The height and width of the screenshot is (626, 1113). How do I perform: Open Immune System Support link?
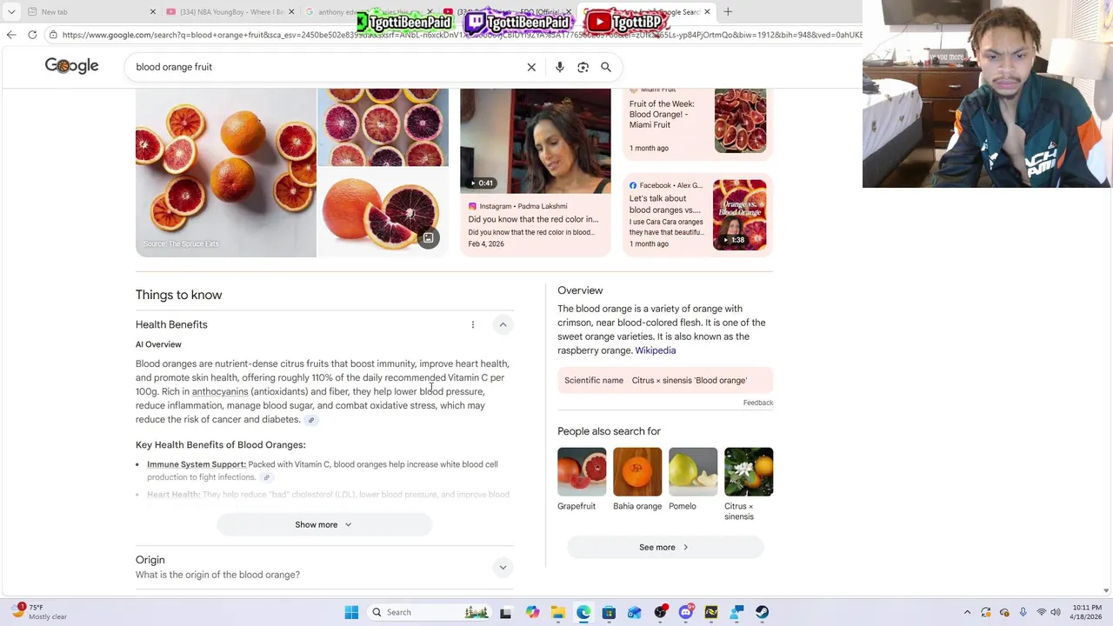pos(197,464)
